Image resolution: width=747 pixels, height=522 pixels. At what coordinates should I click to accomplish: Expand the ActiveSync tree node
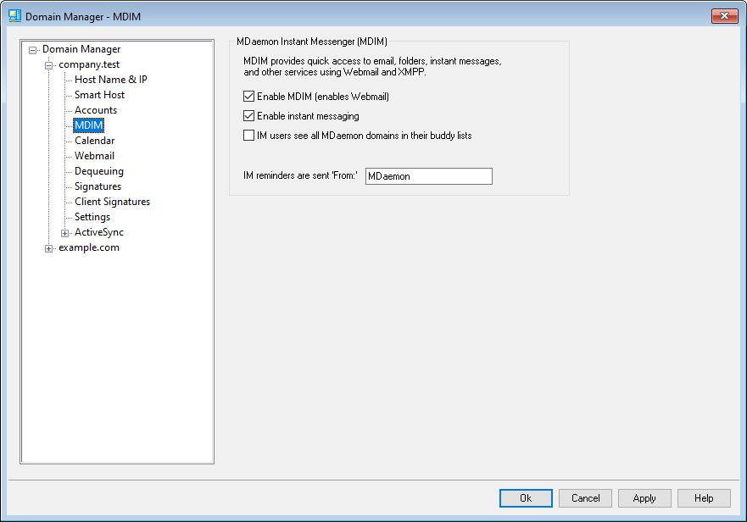point(65,233)
